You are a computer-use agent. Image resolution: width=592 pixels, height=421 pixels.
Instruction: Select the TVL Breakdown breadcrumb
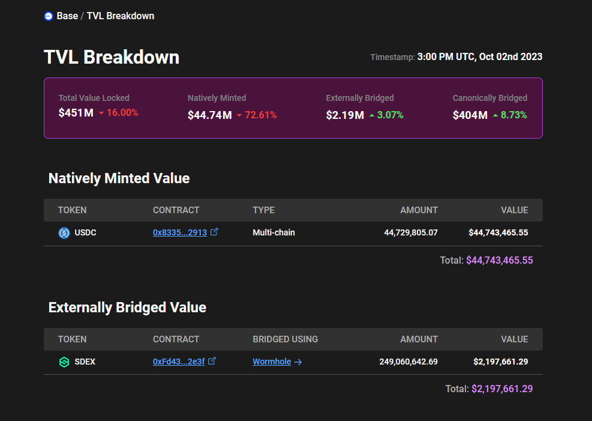121,16
